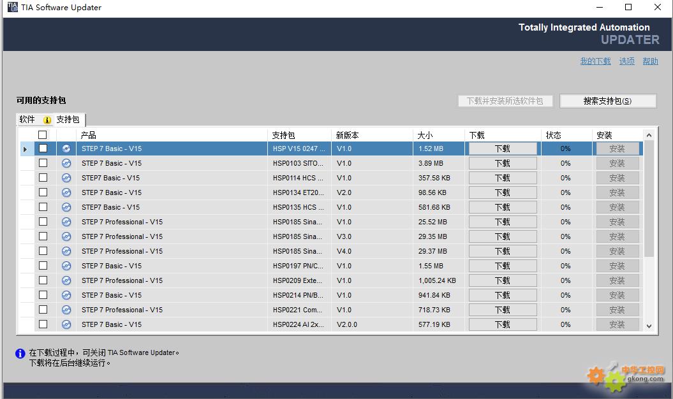
Task: Check the box for HSP0224 AI 2x row
Action: pyautogui.click(x=43, y=324)
